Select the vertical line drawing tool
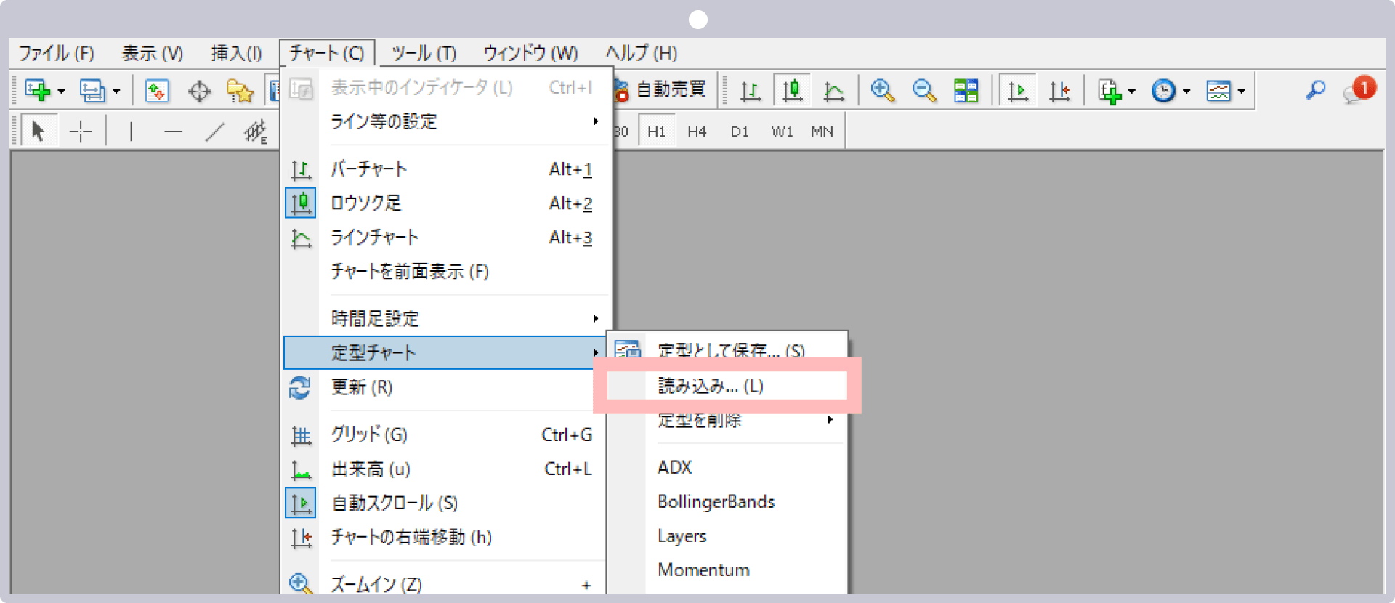1395x603 pixels. (131, 131)
